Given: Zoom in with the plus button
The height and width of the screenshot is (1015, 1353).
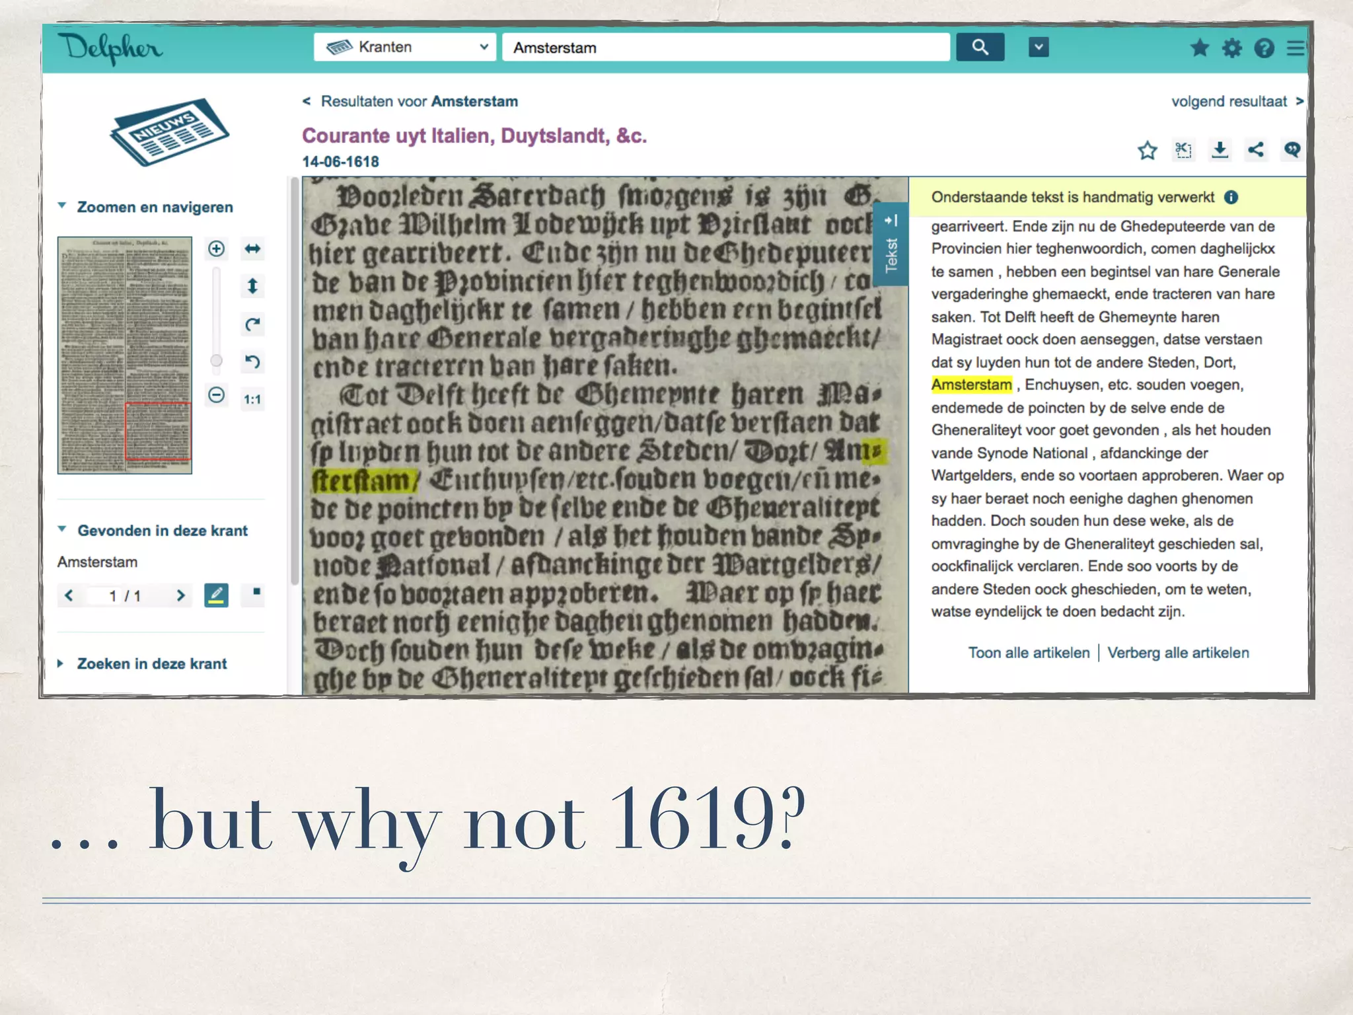Looking at the screenshot, I should tap(216, 248).
